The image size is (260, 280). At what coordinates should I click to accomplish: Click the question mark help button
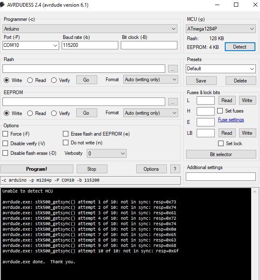point(175,169)
